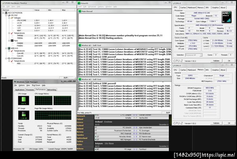Screen dimensions: 237x159
Task: Collapse the ITE IT87 node in HWMonitor
Action: (x=6, y=15)
